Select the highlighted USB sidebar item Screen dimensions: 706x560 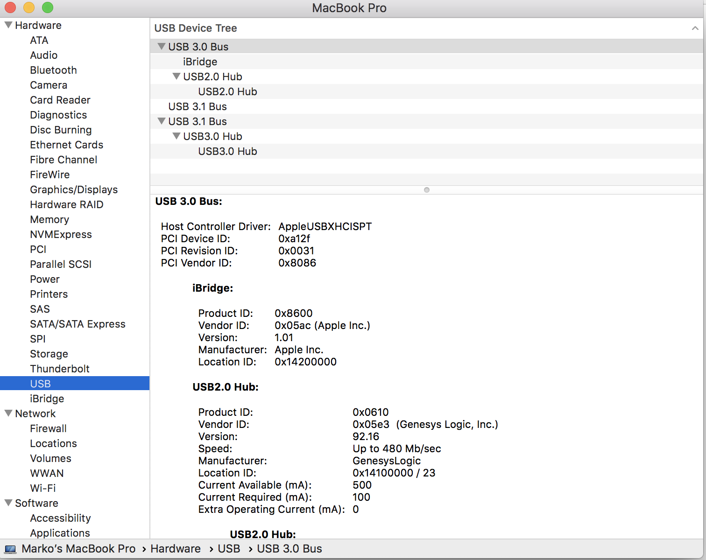point(75,384)
